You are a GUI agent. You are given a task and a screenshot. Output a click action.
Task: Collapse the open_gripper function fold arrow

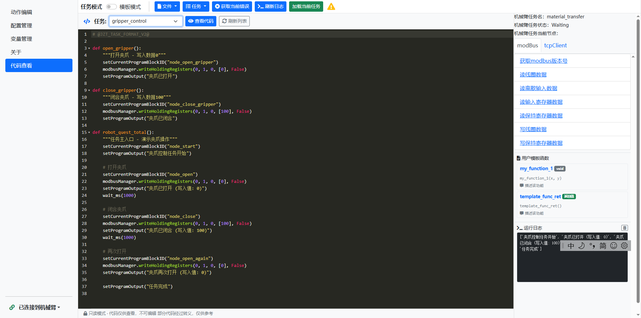pos(89,48)
